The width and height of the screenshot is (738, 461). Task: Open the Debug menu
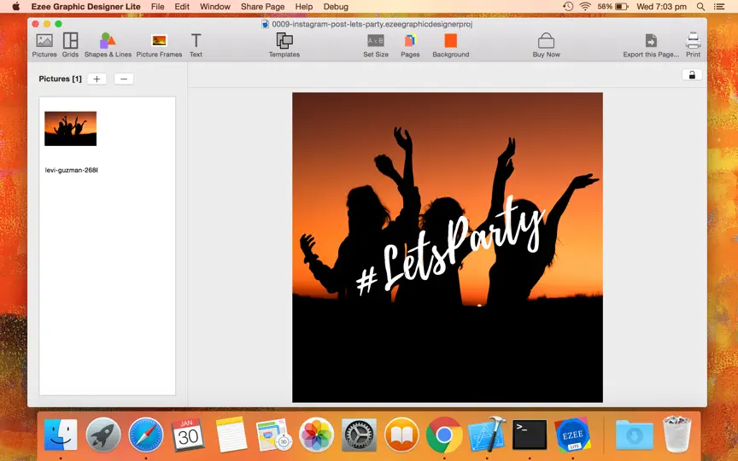tap(336, 7)
